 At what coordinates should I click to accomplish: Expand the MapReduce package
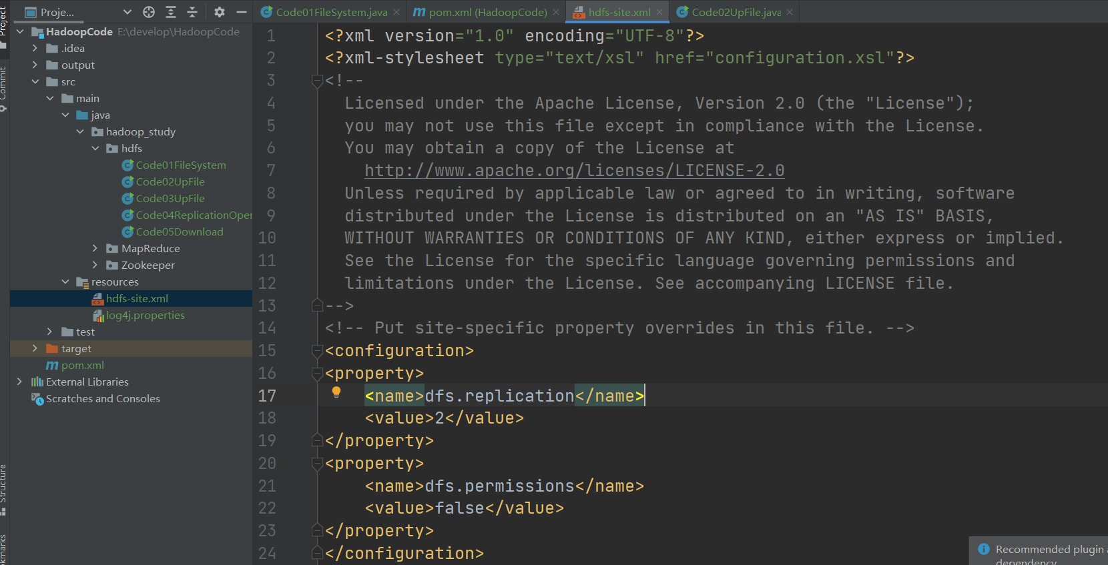pyautogui.click(x=95, y=248)
